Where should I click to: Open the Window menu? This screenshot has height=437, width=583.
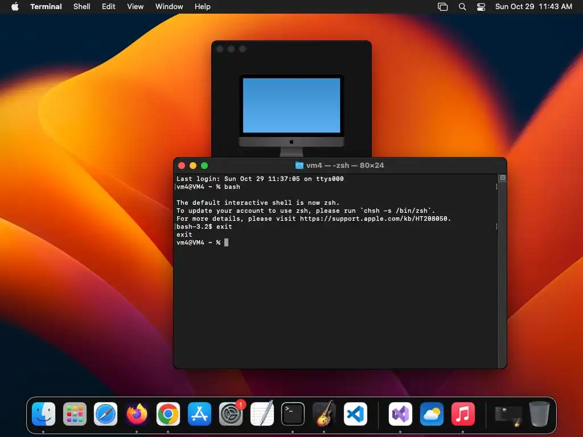tap(169, 7)
